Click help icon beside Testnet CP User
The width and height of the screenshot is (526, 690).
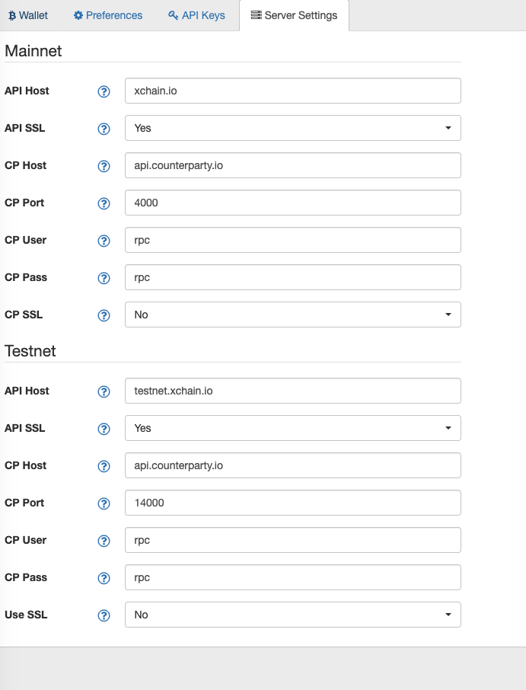[104, 541]
